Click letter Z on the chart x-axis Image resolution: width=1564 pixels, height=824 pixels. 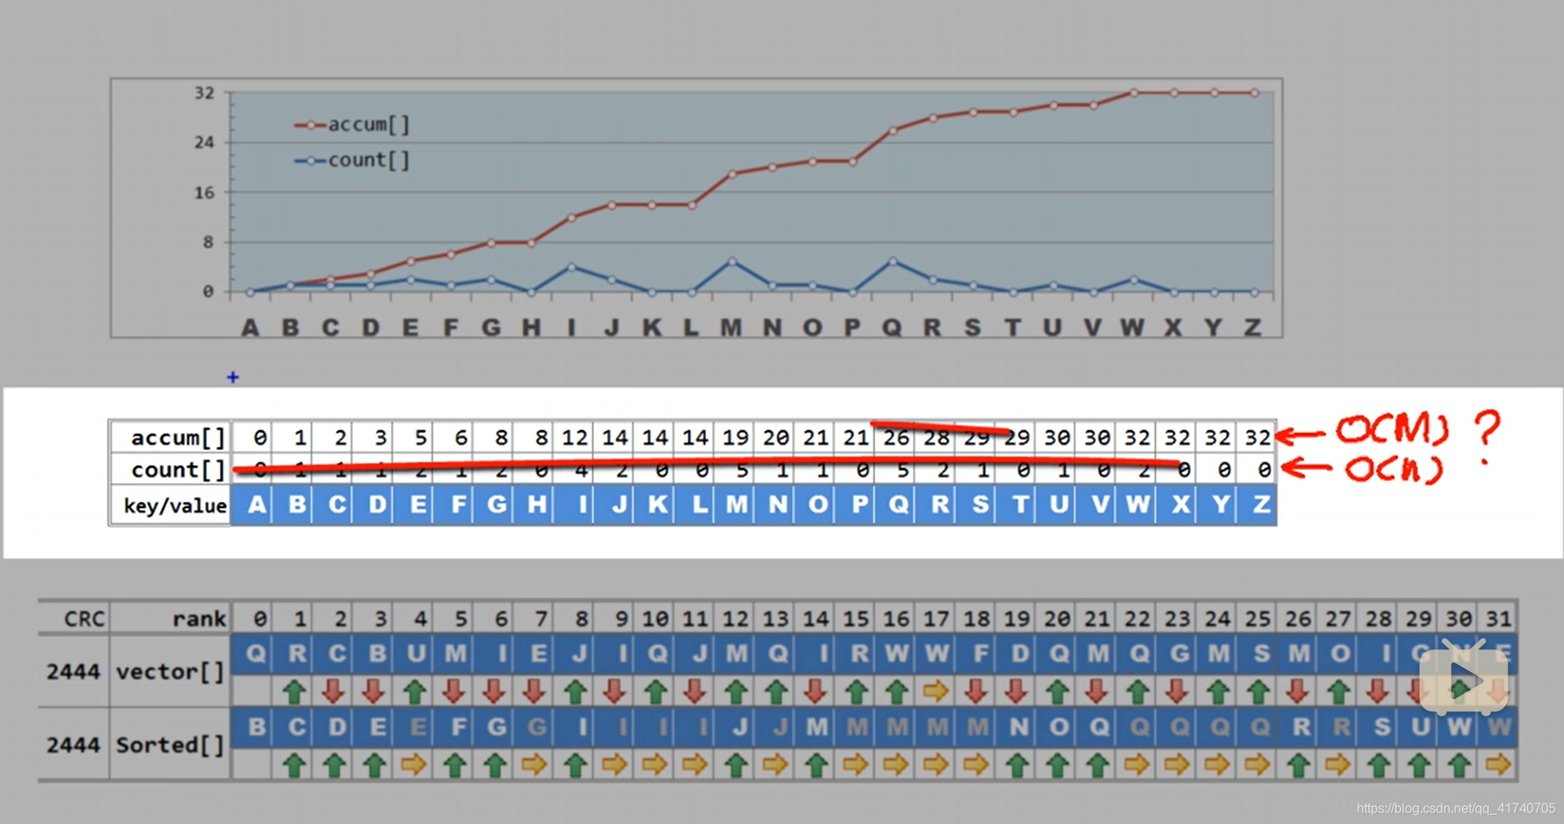(x=1253, y=327)
